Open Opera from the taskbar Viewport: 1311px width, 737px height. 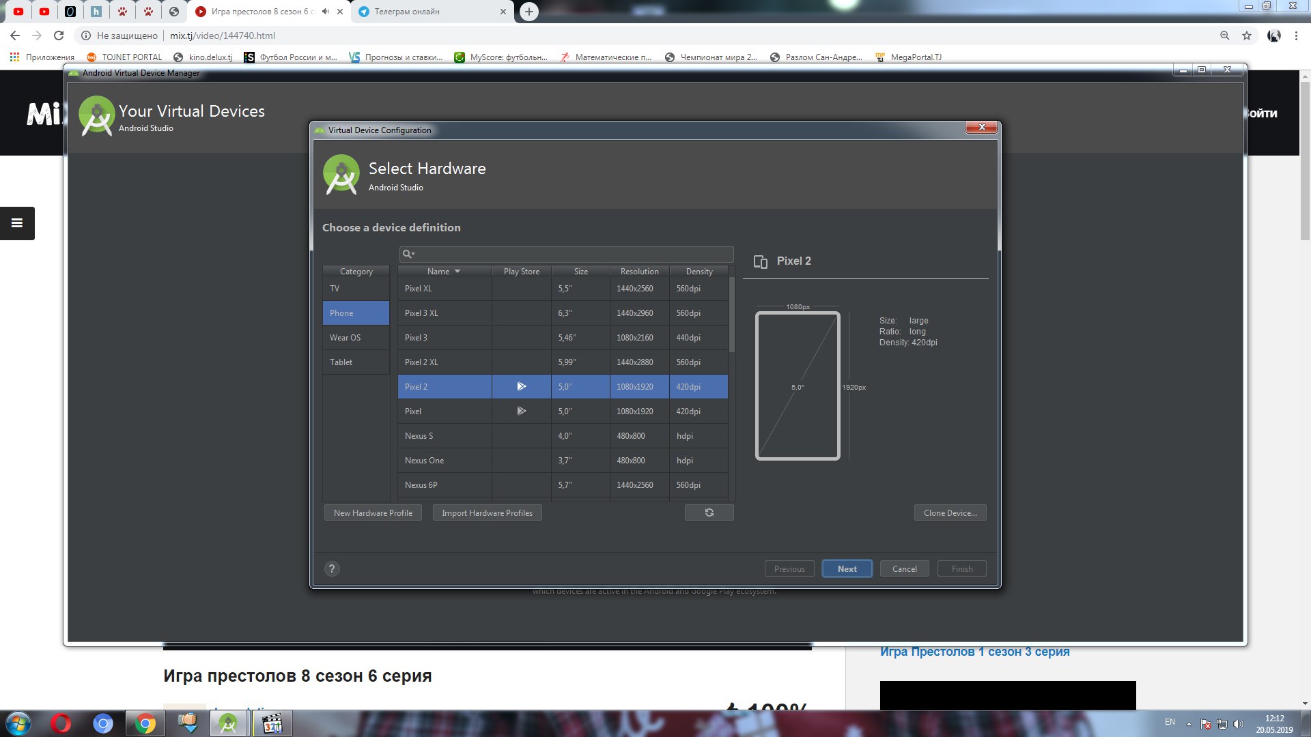[x=61, y=723]
